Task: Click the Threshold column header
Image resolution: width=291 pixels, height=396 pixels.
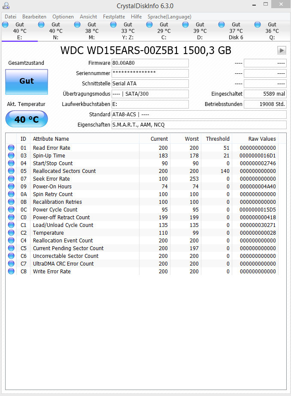Action: 217,139
